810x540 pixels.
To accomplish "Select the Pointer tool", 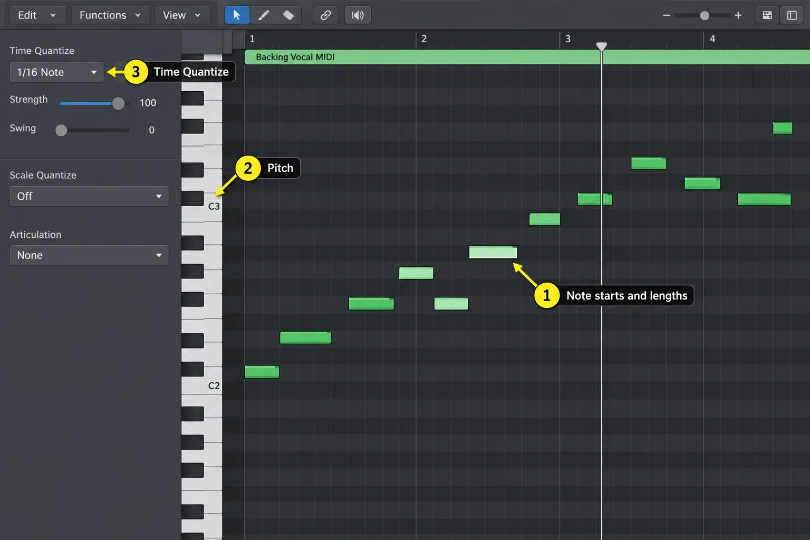I will [237, 15].
